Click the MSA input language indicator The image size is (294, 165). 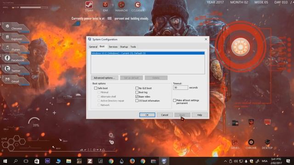coord(265,161)
